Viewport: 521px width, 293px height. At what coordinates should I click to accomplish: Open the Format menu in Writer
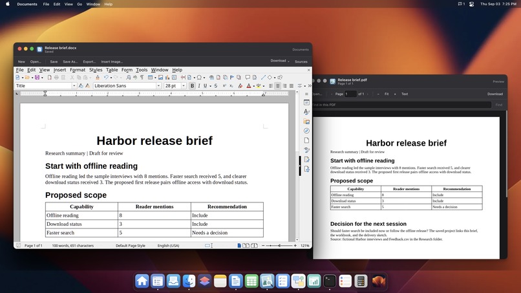point(78,70)
